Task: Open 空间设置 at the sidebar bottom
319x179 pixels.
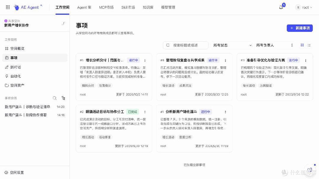Action: [14, 173]
